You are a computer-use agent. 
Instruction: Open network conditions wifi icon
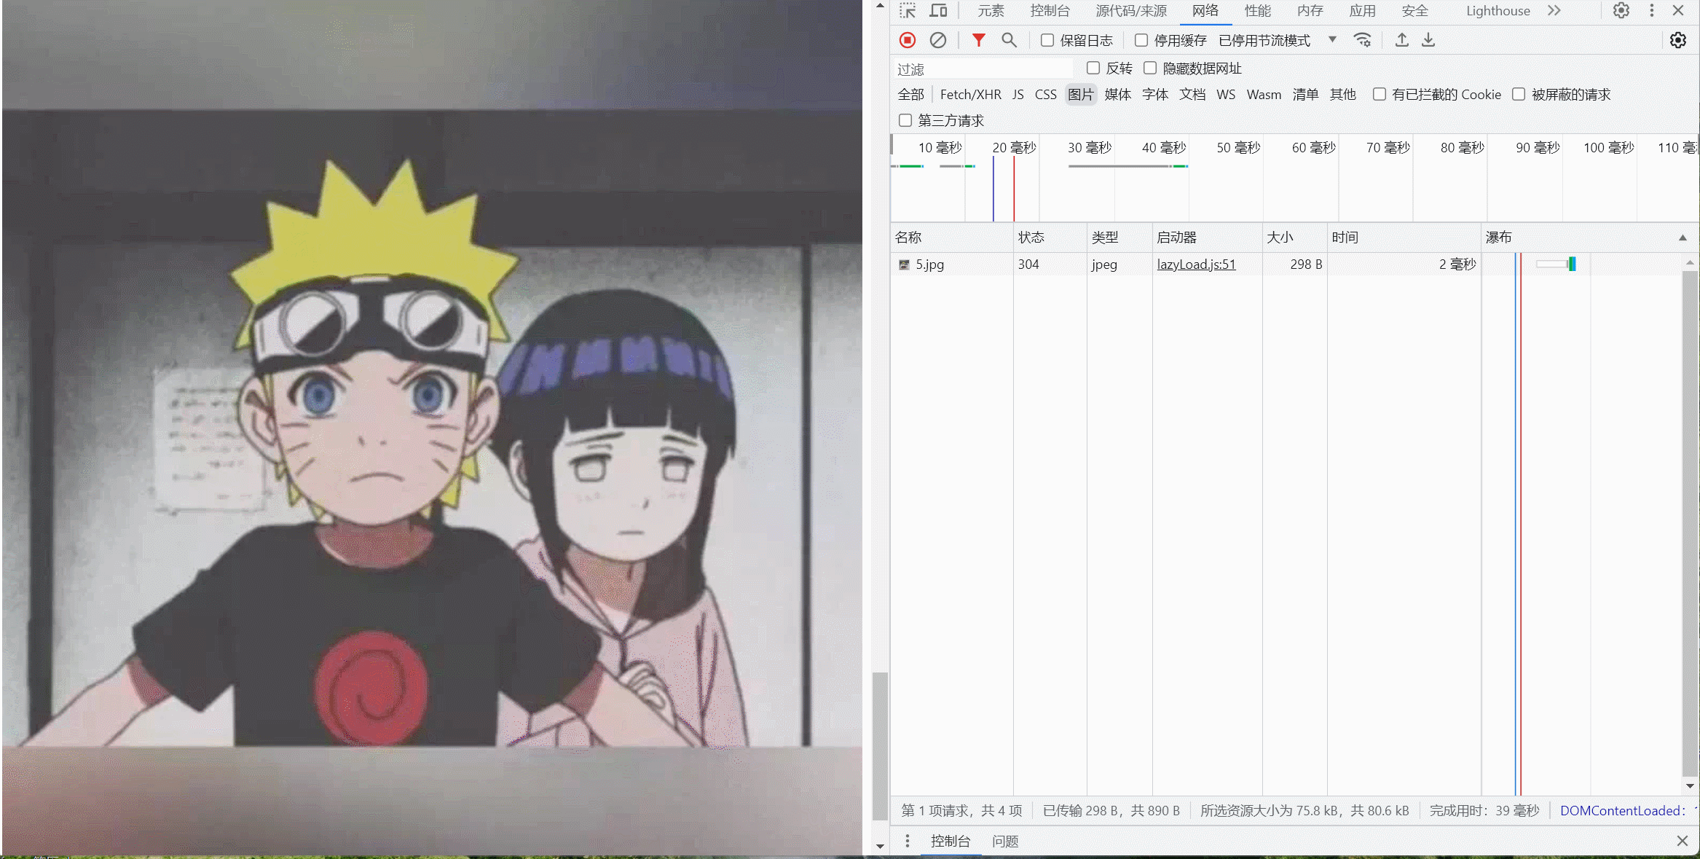(x=1362, y=40)
